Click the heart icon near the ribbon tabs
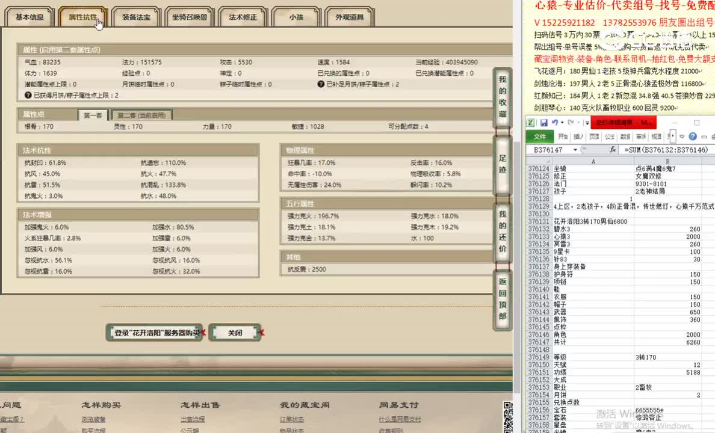 tap(681, 137)
